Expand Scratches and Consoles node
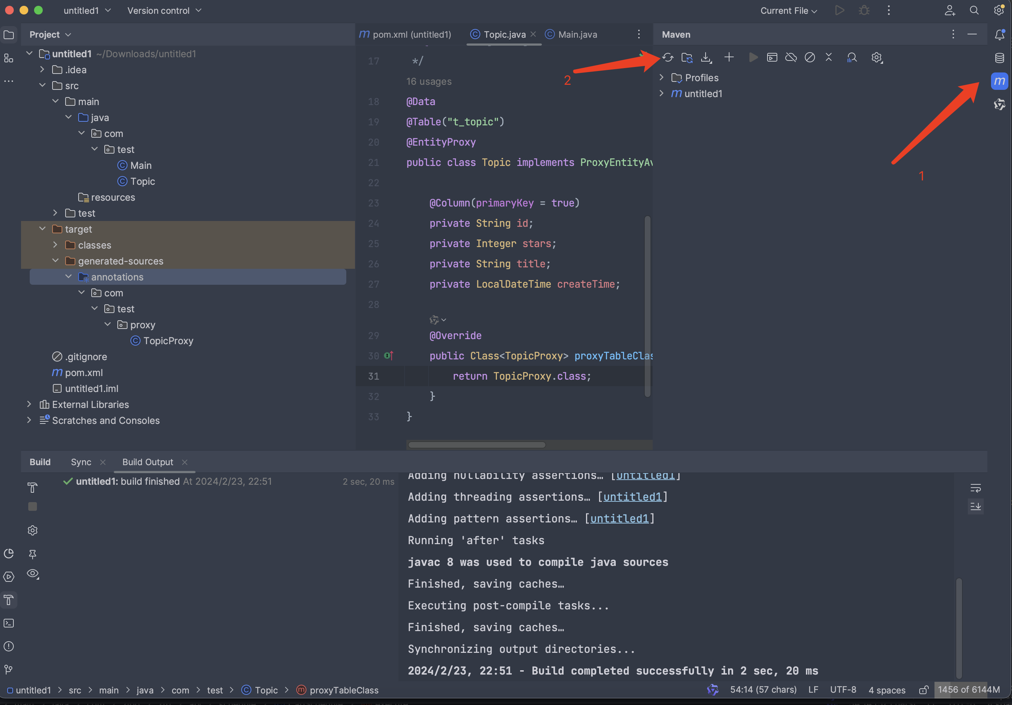The image size is (1012, 705). (29, 420)
